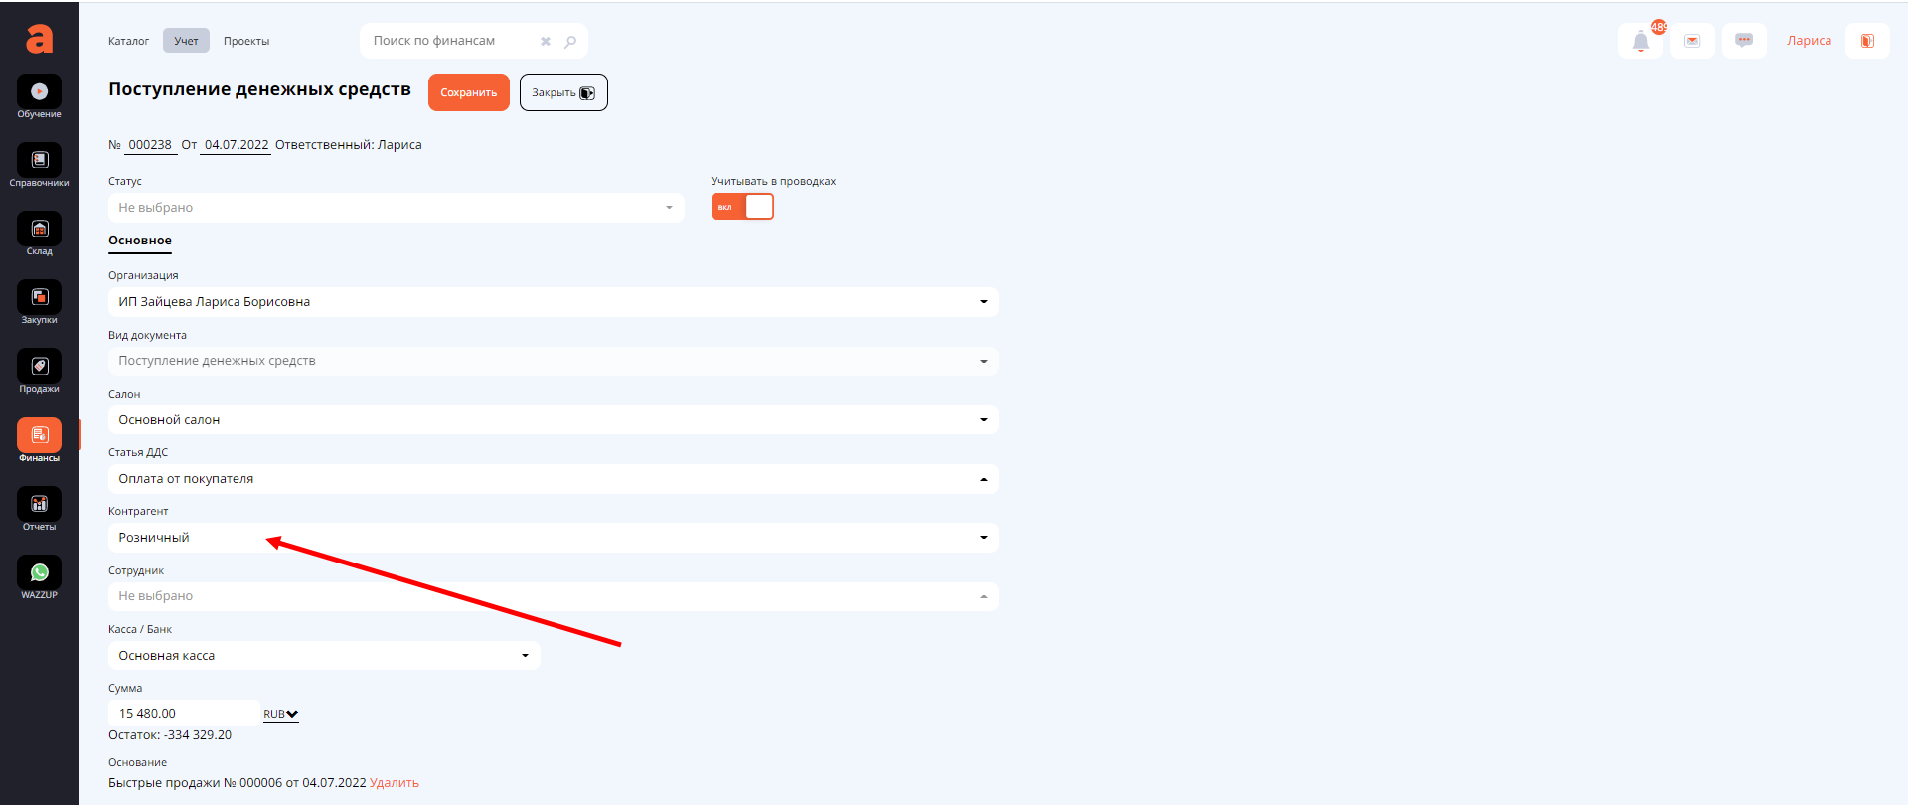Go to Склад in sidebar
The image size is (1908, 805).
39,230
